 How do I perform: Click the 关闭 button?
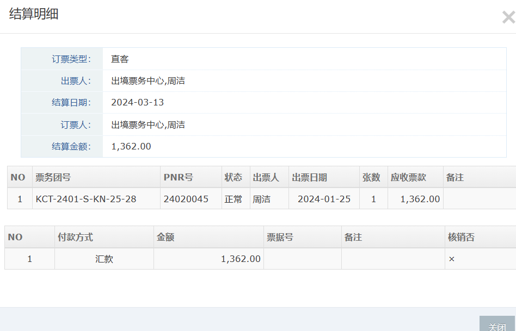(x=497, y=325)
